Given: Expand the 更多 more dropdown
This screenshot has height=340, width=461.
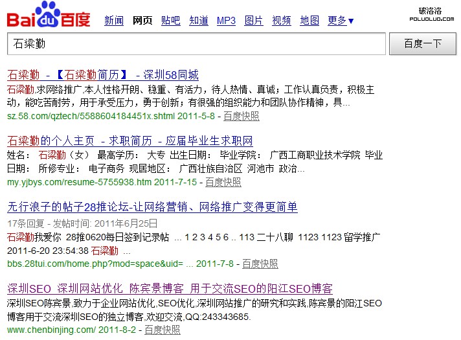Looking at the screenshot, I should pyautogui.click(x=341, y=21).
